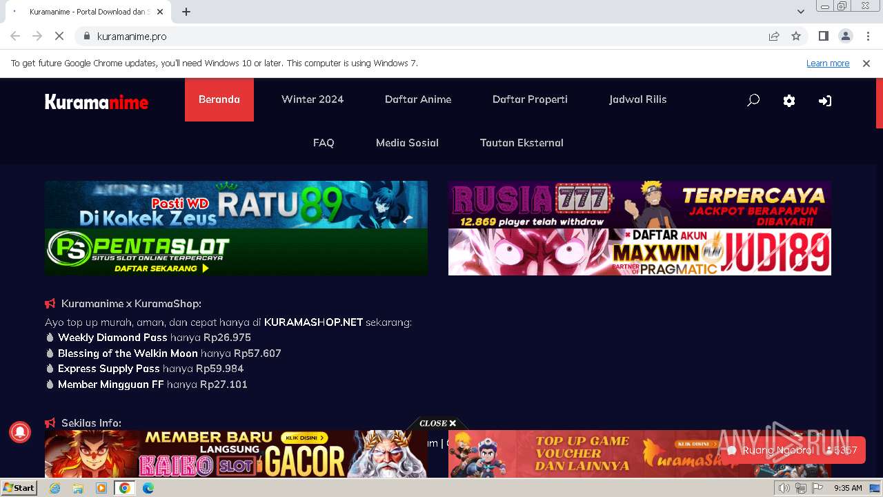883x497 pixels.
Task: Open the site search magnifier icon
Action: pos(753,100)
